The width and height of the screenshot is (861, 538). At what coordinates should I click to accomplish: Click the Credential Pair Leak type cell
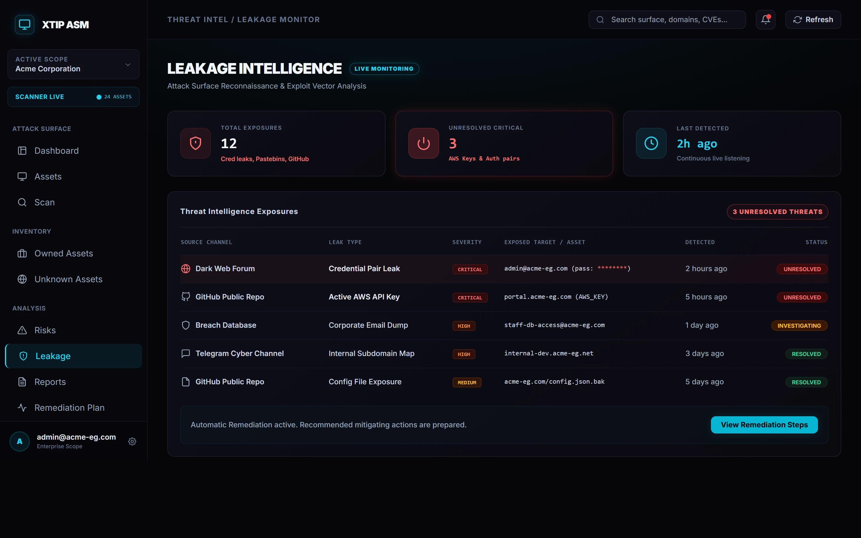click(364, 269)
